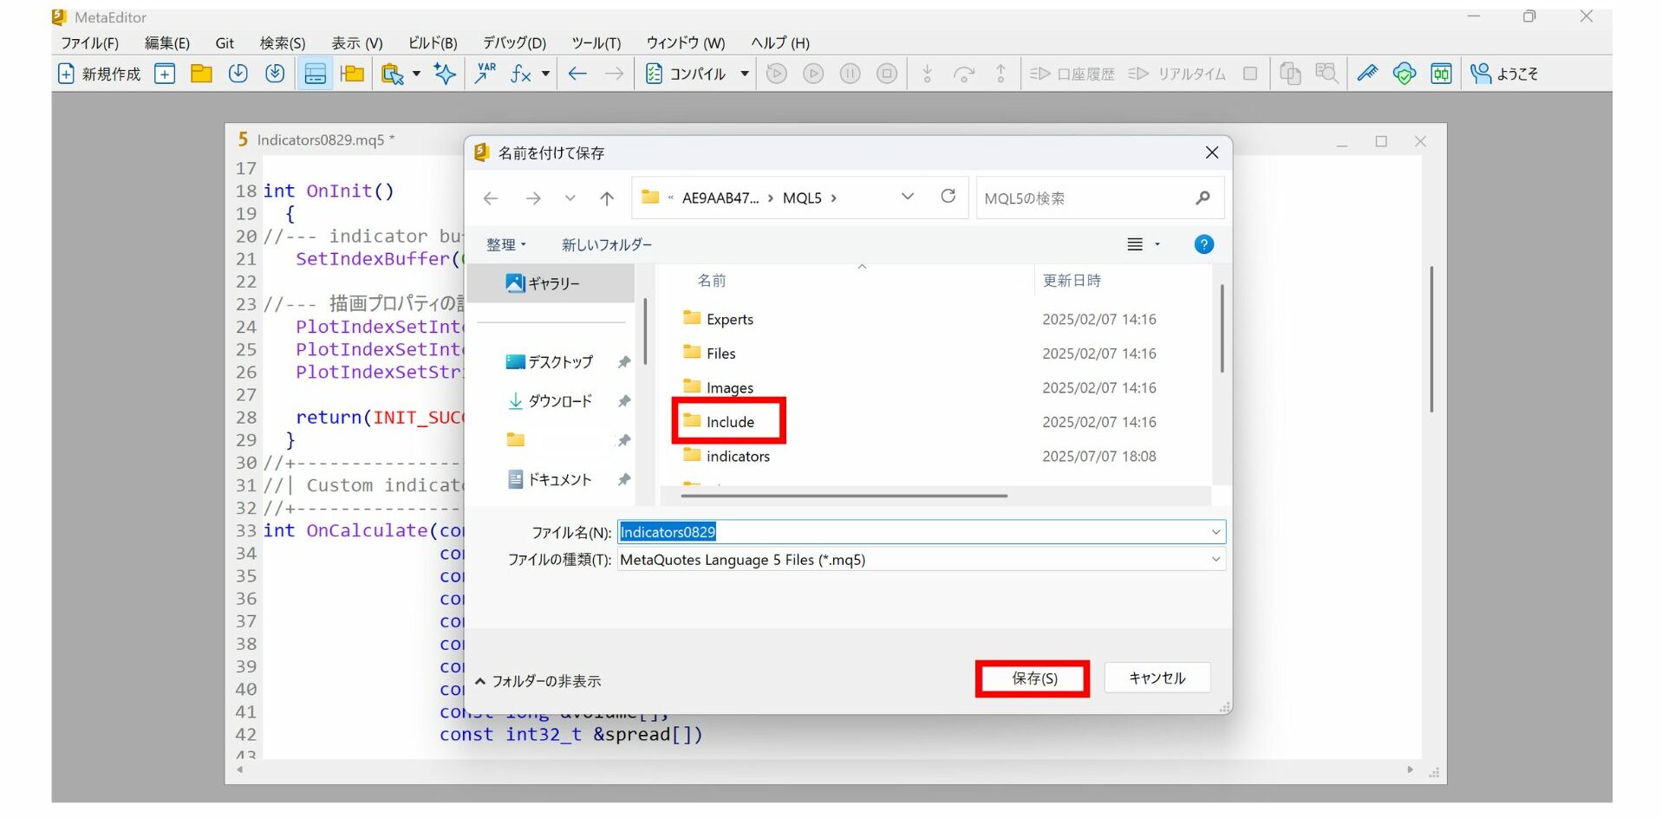The height and width of the screenshot is (818, 1662).
Task: Open the デバッグ(D) menu
Action: [514, 43]
